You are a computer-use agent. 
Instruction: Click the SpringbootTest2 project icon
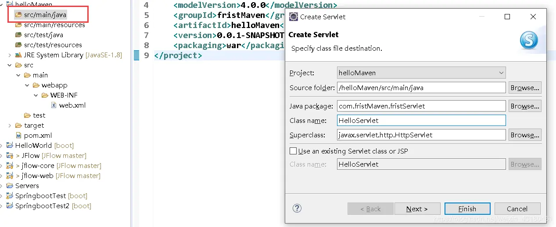pyautogui.click(x=10, y=206)
